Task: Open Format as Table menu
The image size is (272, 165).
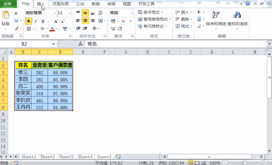Action: [x=154, y=19]
